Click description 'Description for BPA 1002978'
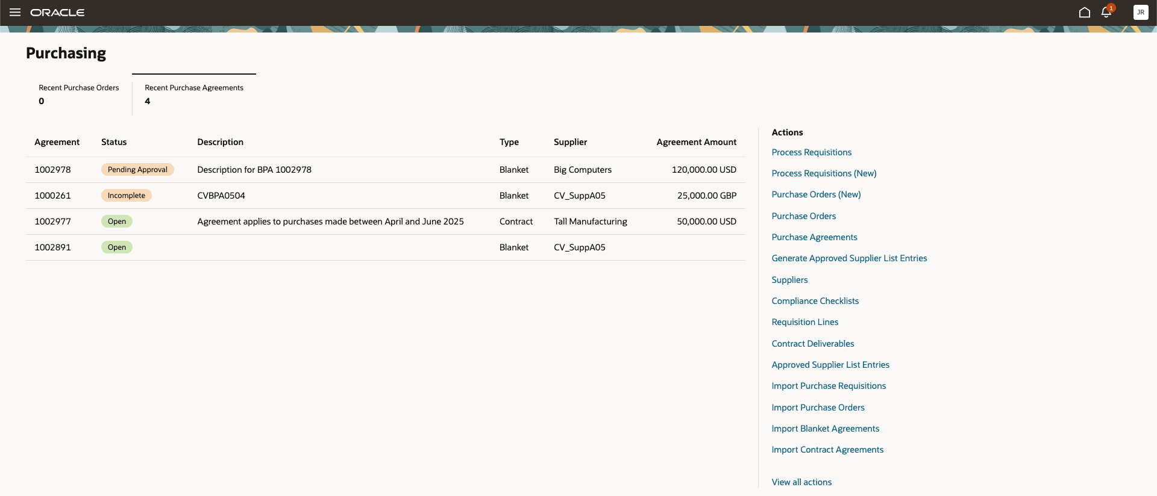 coord(254,170)
